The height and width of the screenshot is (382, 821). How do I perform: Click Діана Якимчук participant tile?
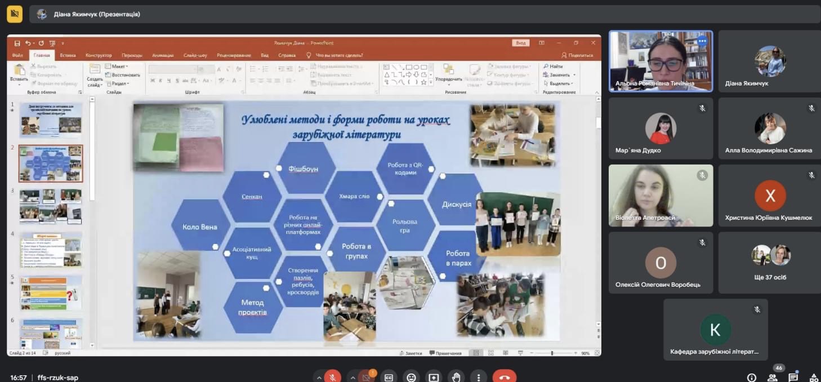coord(770,61)
